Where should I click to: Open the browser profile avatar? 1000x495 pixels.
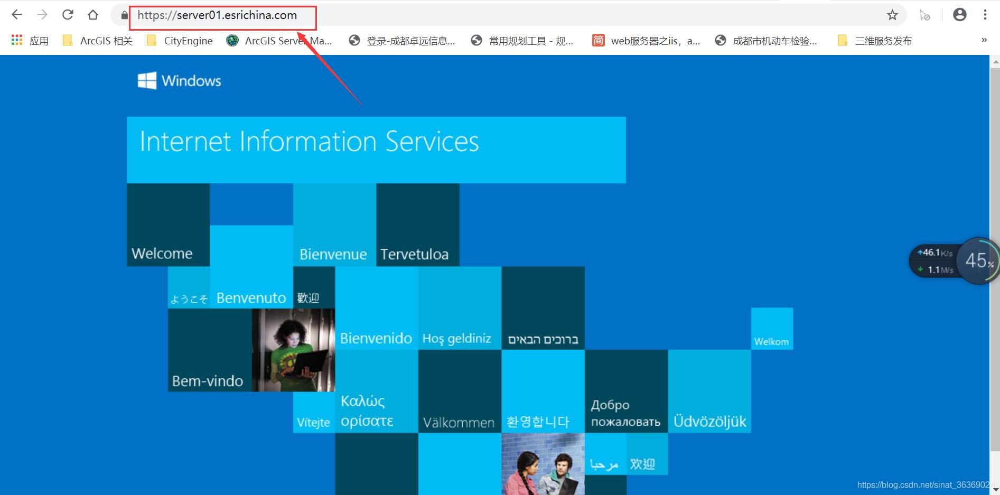coord(959,14)
